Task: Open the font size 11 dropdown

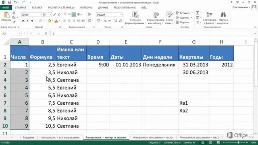Action: tap(50, 14)
